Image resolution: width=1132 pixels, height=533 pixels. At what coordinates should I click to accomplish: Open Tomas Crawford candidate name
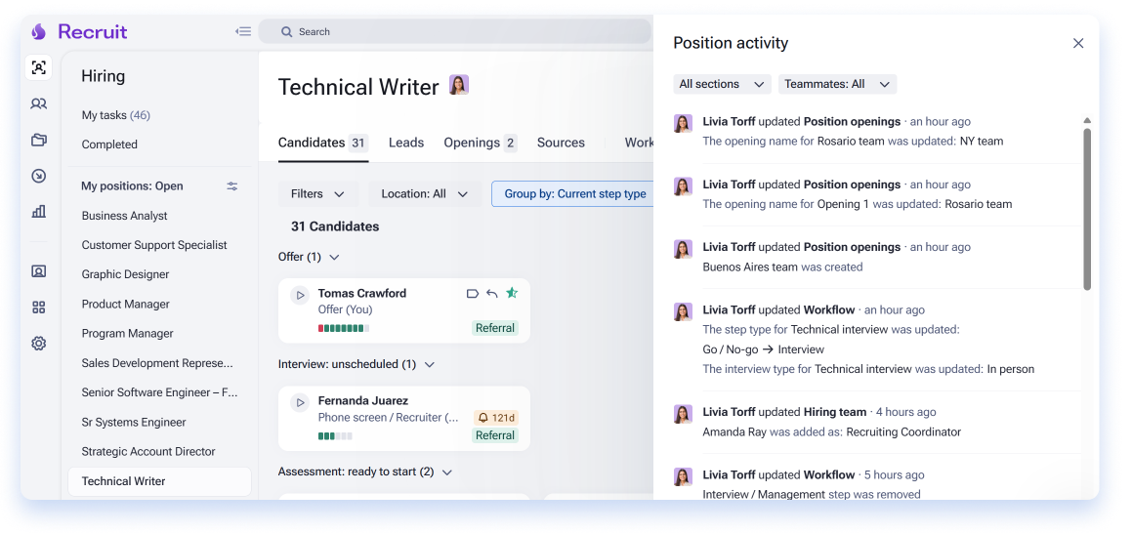(362, 294)
